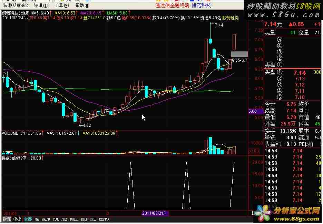
Task: Select the KDJ indicator tab
Action: tap(84, 219)
